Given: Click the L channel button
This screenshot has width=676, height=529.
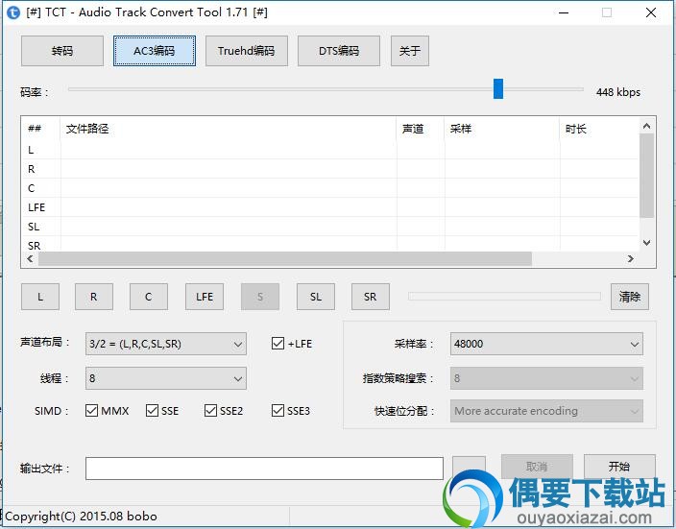Looking at the screenshot, I should click(x=40, y=297).
